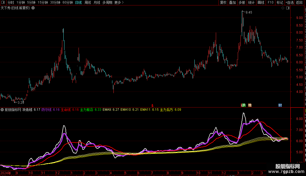Open F10 company information
This screenshot has width=306, height=176.
pos(271,2)
